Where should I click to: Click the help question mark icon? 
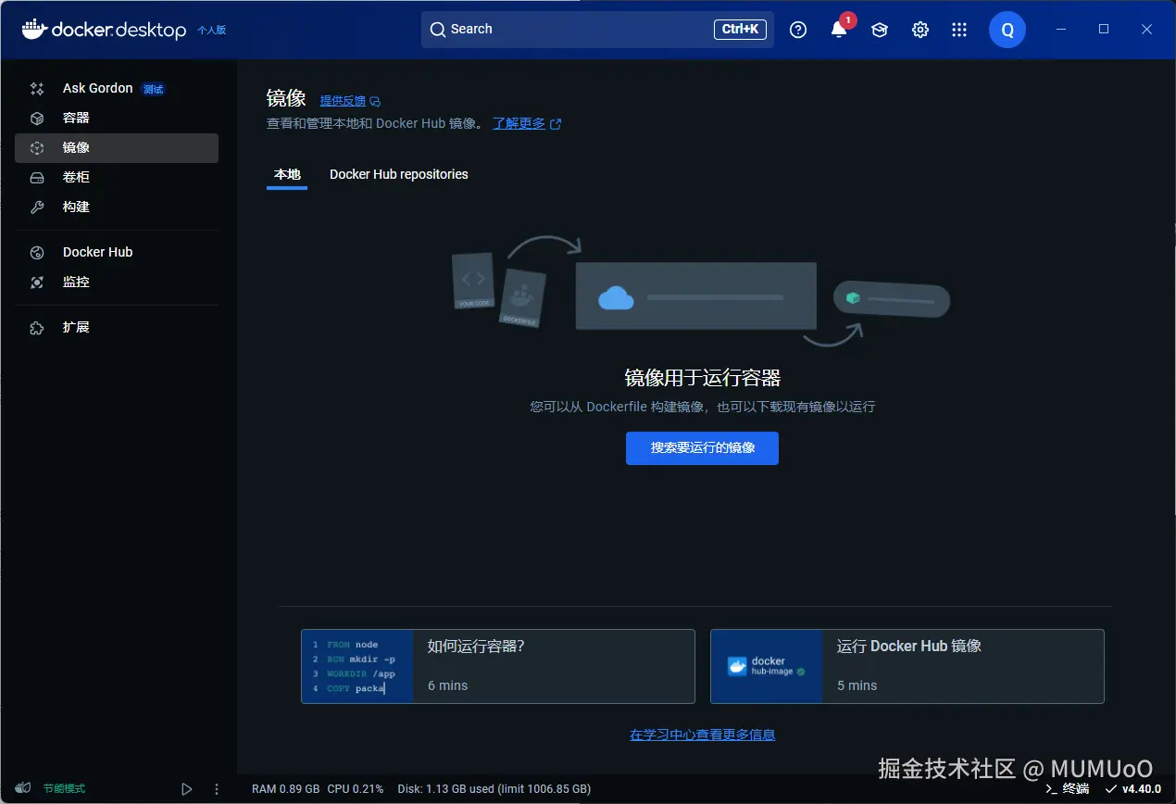pos(798,30)
